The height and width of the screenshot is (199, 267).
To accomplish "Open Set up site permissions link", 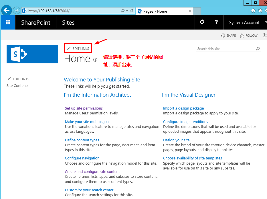I will [x=84, y=108].
